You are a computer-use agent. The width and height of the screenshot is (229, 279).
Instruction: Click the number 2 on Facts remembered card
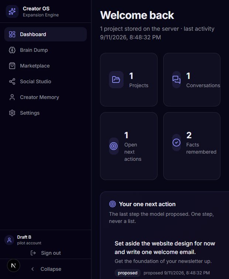coord(189,135)
